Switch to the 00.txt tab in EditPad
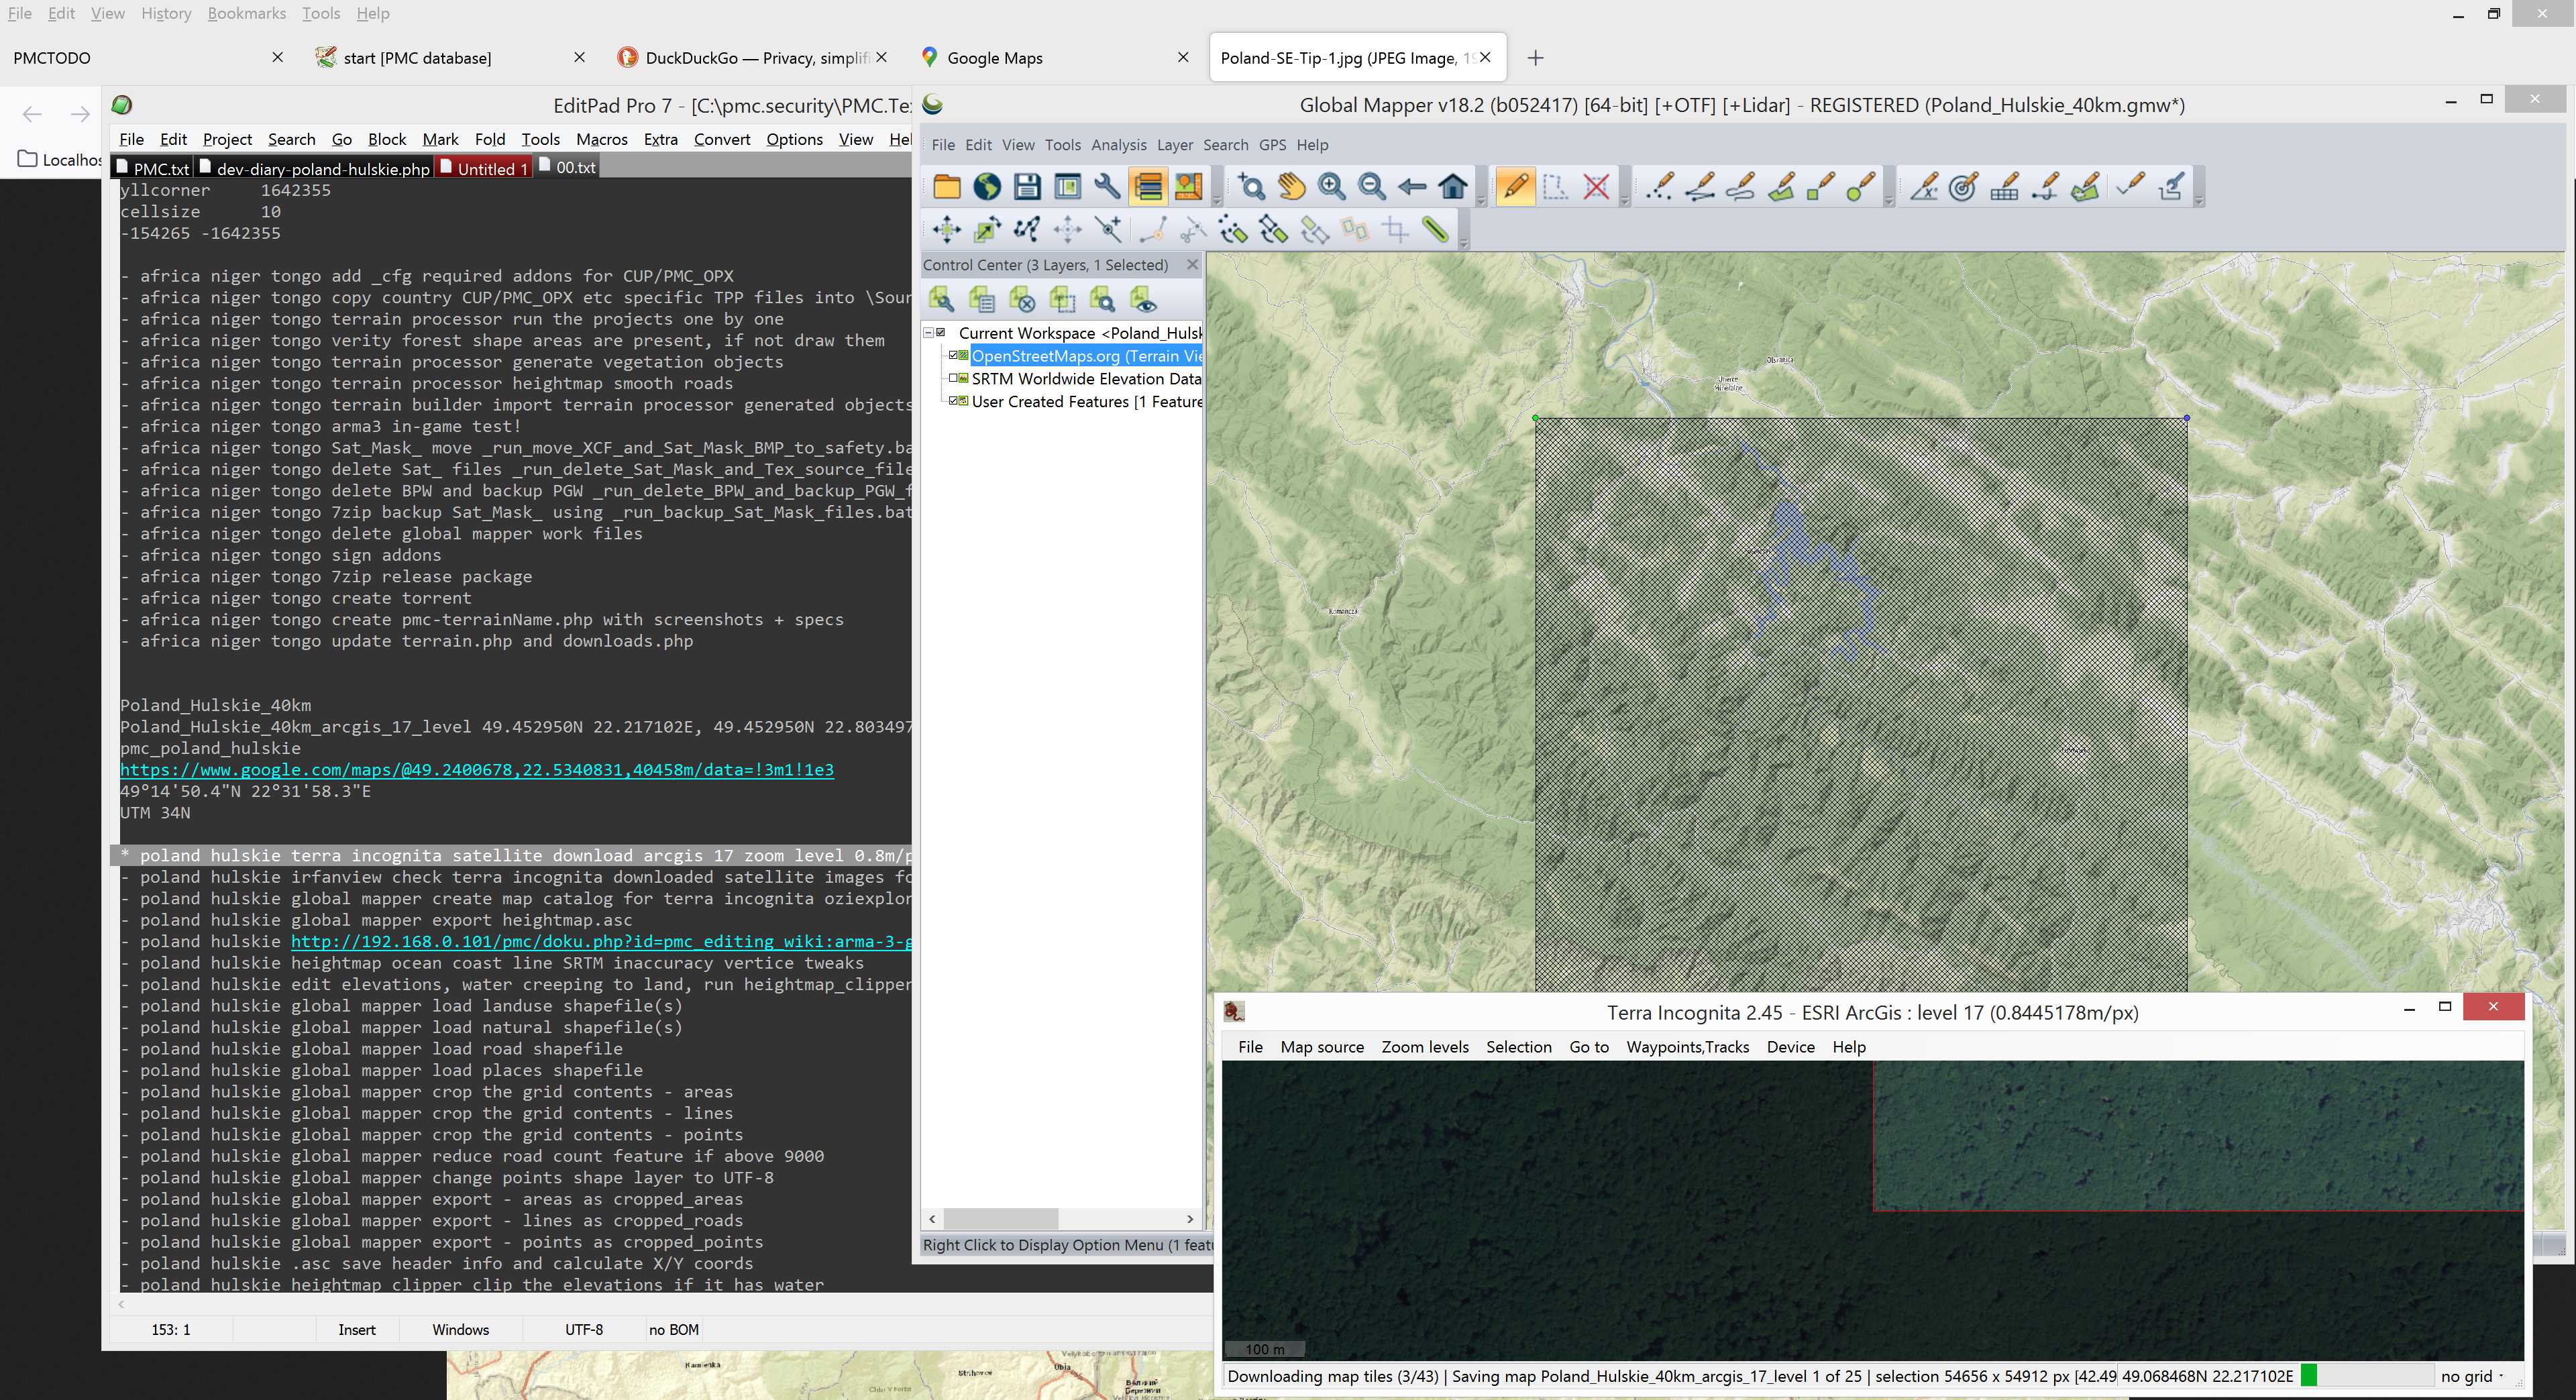Image resolution: width=2576 pixels, height=1400 pixels. 567,168
